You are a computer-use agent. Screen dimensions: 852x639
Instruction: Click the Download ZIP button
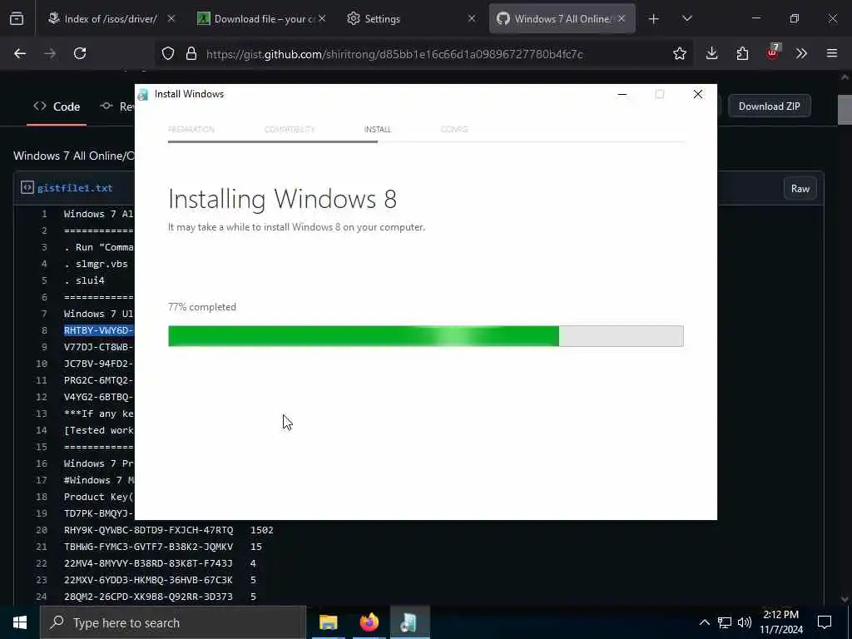pos(769,106)
